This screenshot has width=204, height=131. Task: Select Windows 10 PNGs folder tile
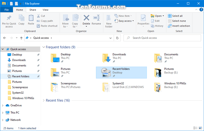(173, 87)
